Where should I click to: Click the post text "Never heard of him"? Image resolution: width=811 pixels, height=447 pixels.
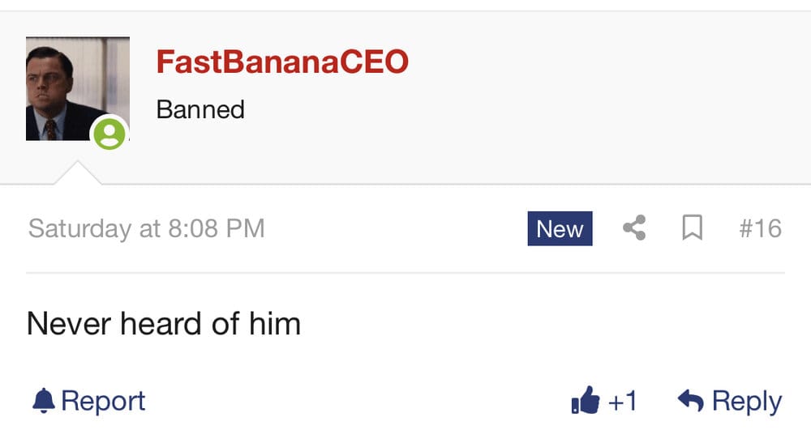pyautogui.click(x=164, y=324)
